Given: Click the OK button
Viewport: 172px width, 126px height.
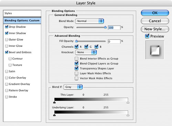Looking at the screenshot, I should click(155, 13).
